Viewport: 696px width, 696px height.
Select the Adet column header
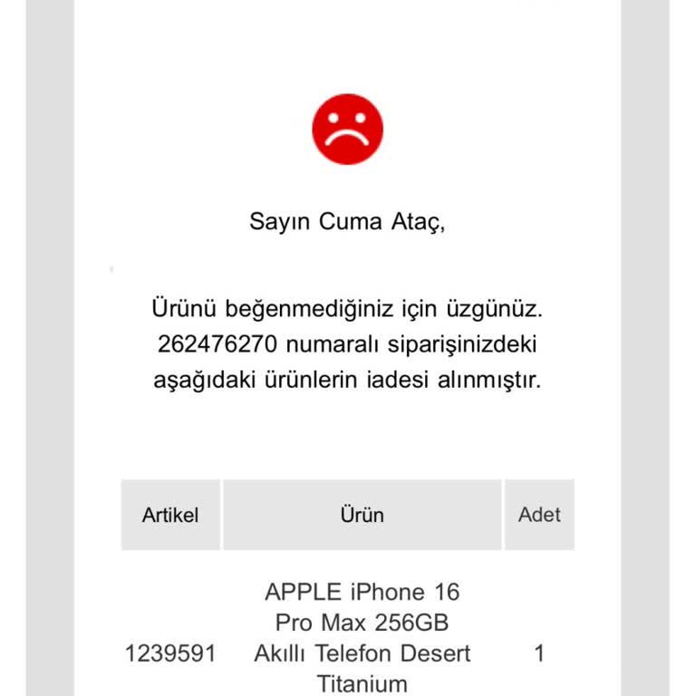pos(539,515)
